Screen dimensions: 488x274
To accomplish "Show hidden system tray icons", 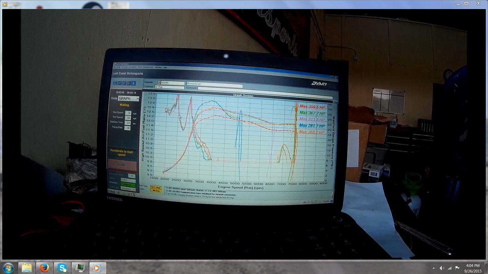I will point(434,268).
